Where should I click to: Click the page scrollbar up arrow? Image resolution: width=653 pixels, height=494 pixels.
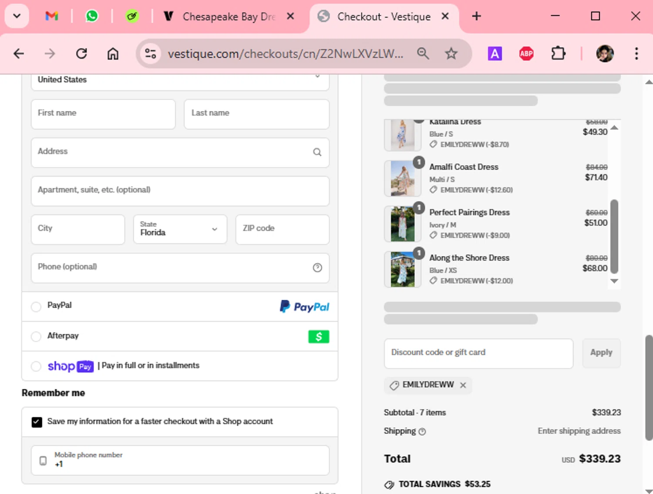click(x=649, y=81)
